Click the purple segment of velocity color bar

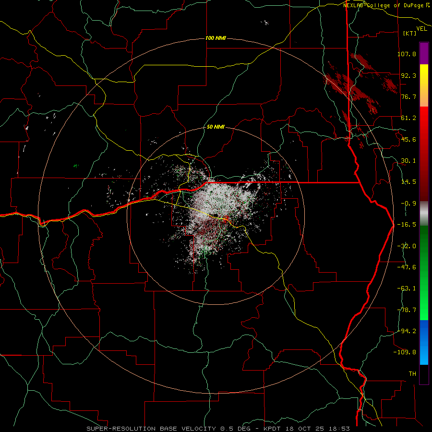point(424,53)
